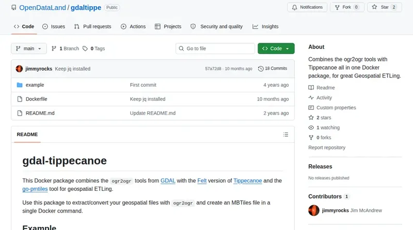Open the Projects tab
This screenshot has height=230, width=413.
(x=168, y=27)
